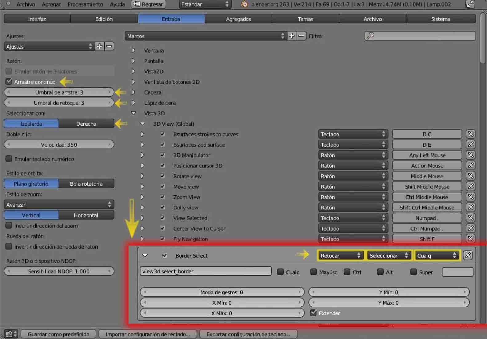Click Exportar configuración de teclado
This screenshot has height=339, width=487.
248,334
